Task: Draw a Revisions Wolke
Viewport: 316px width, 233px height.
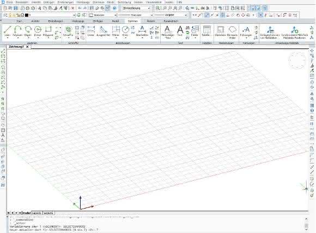Action: 232,32
